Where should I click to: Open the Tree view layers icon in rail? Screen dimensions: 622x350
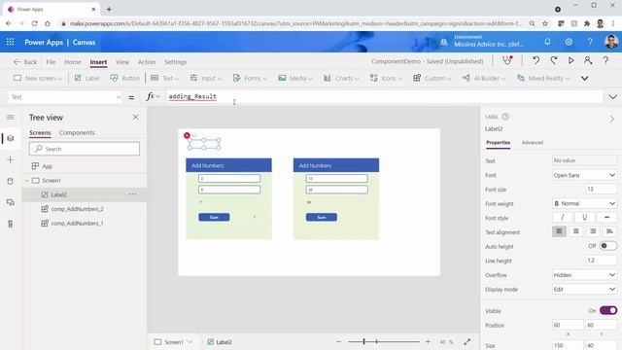tap(11, 138)
